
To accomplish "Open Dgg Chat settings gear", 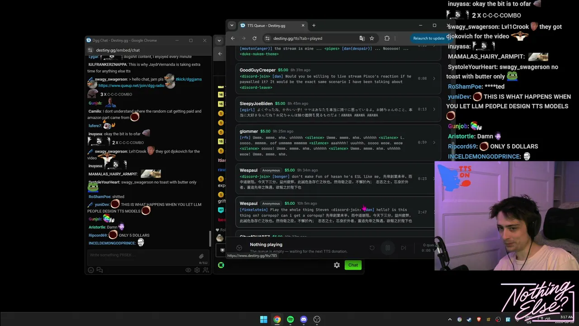I will click(x=197, y=270).
